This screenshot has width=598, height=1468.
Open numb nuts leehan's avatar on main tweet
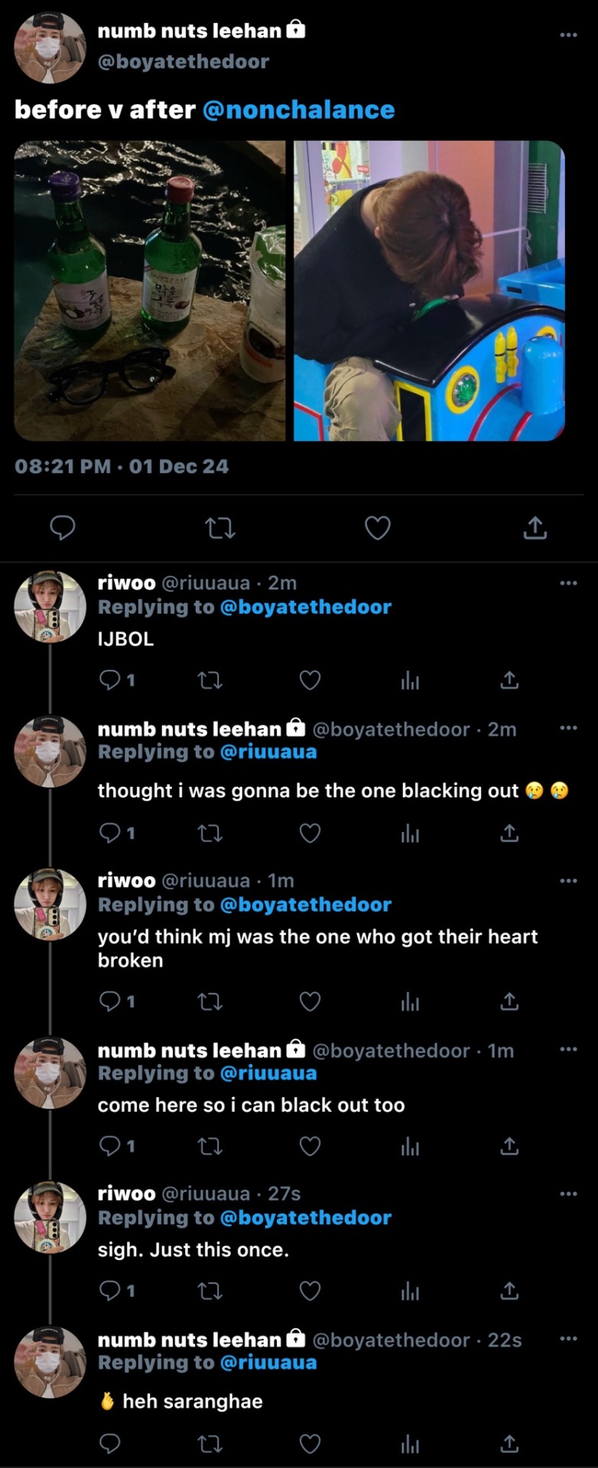[50, 47]
